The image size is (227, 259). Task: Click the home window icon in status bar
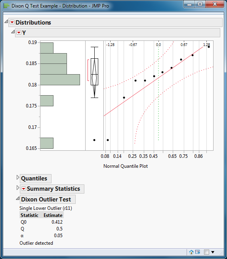191,252
